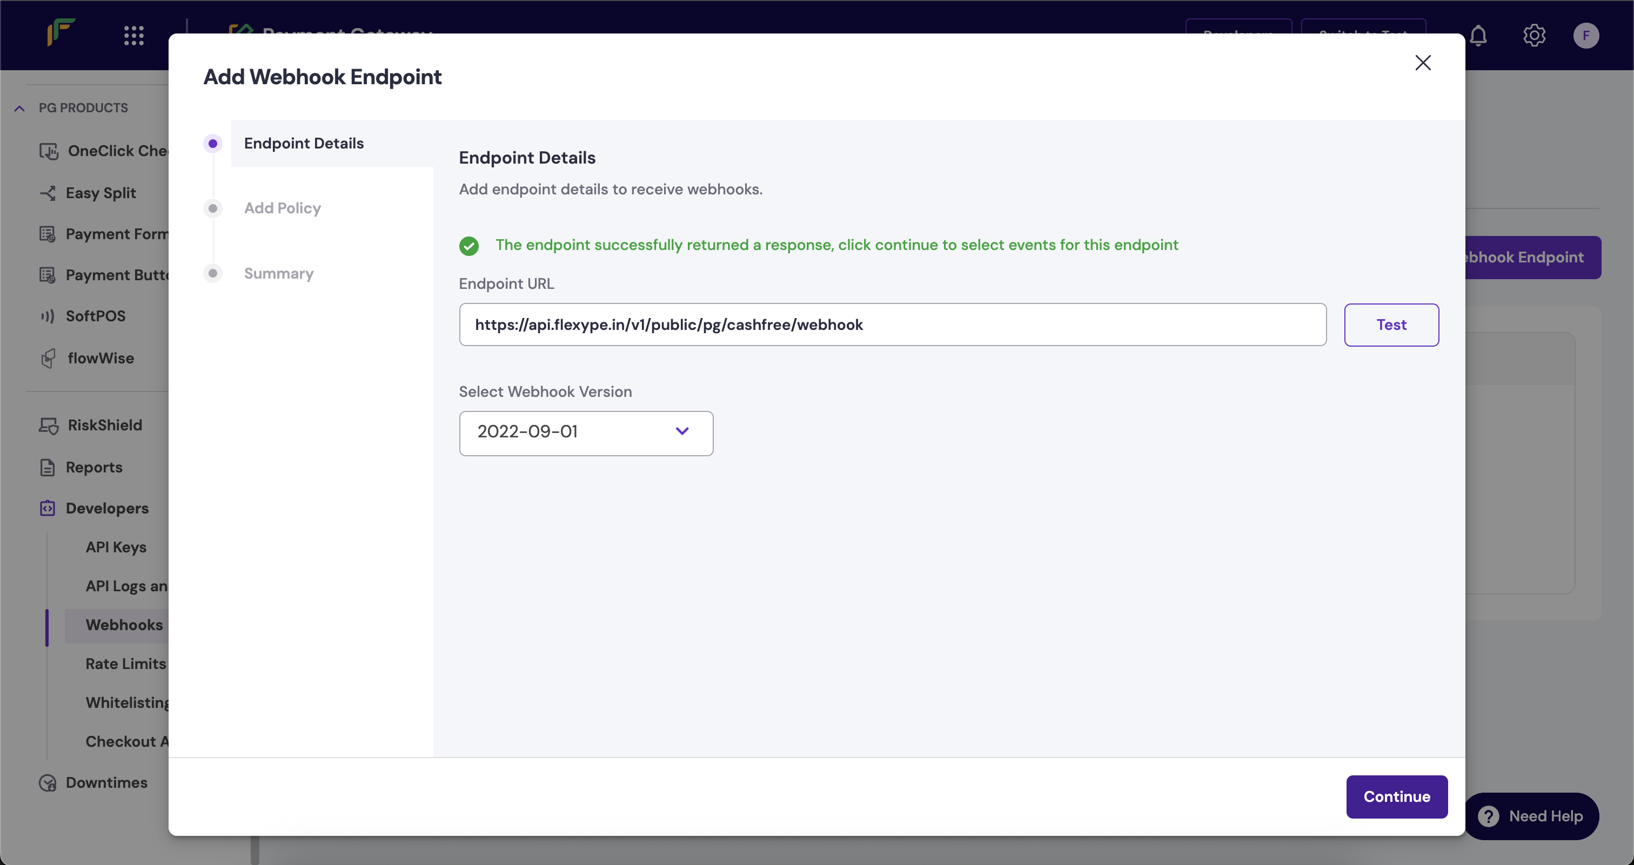Select the Endpoint Details step indicator

(213, 144)
